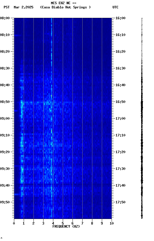This screenshot has width=154, height=241.
Task: Click the 0 Hz frequency tick label
Action: (x=14, y=223)
